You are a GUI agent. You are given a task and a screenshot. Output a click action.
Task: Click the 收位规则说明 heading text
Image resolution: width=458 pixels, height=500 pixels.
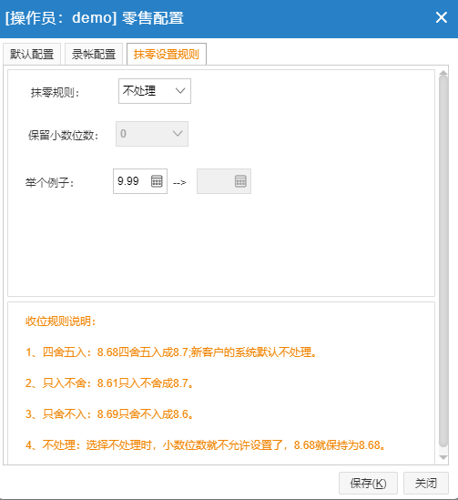point(61,321)
